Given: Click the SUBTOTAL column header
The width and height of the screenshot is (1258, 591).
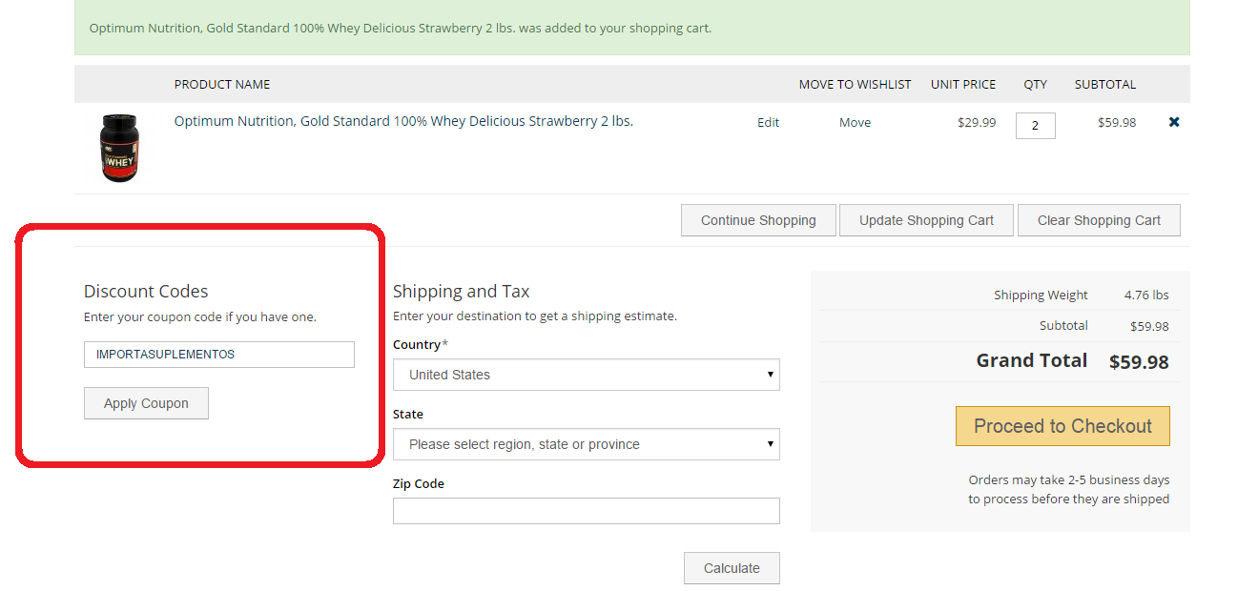Looking at the screenshot, I should coord(1105,84).
